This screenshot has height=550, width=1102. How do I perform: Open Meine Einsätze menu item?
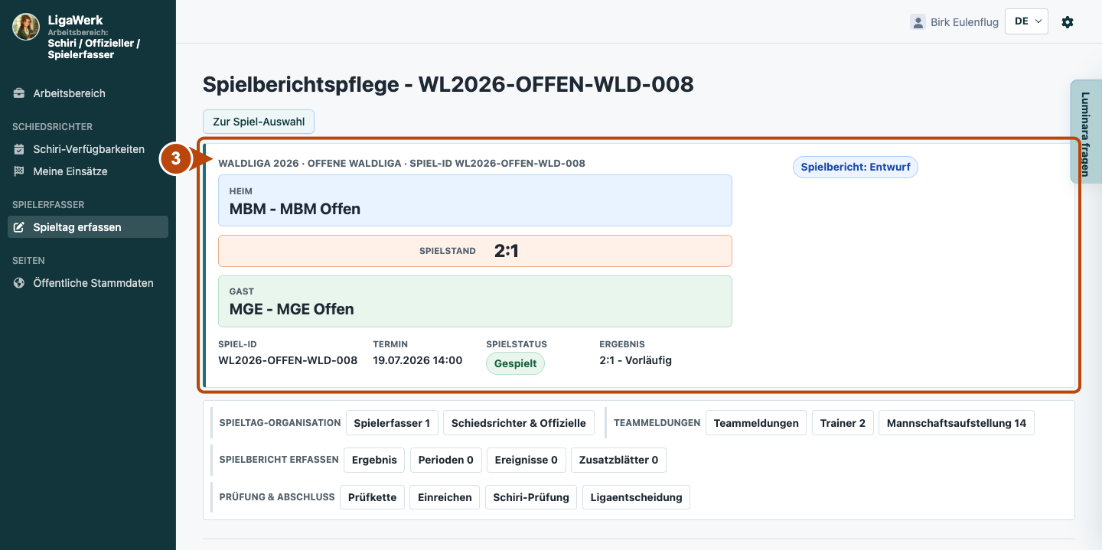[88, 171]
